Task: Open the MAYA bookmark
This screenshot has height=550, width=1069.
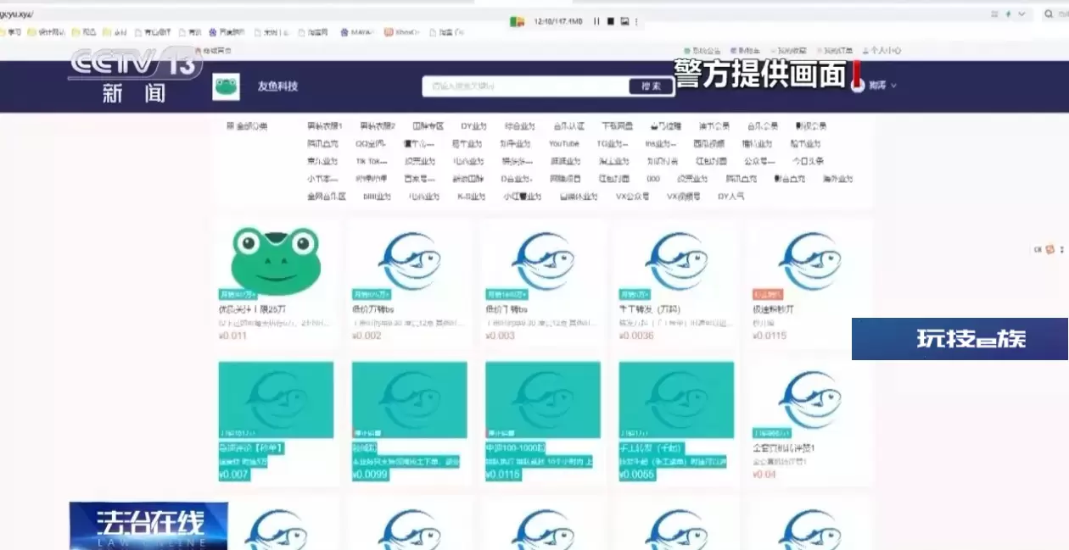Action: coord(357,32)
